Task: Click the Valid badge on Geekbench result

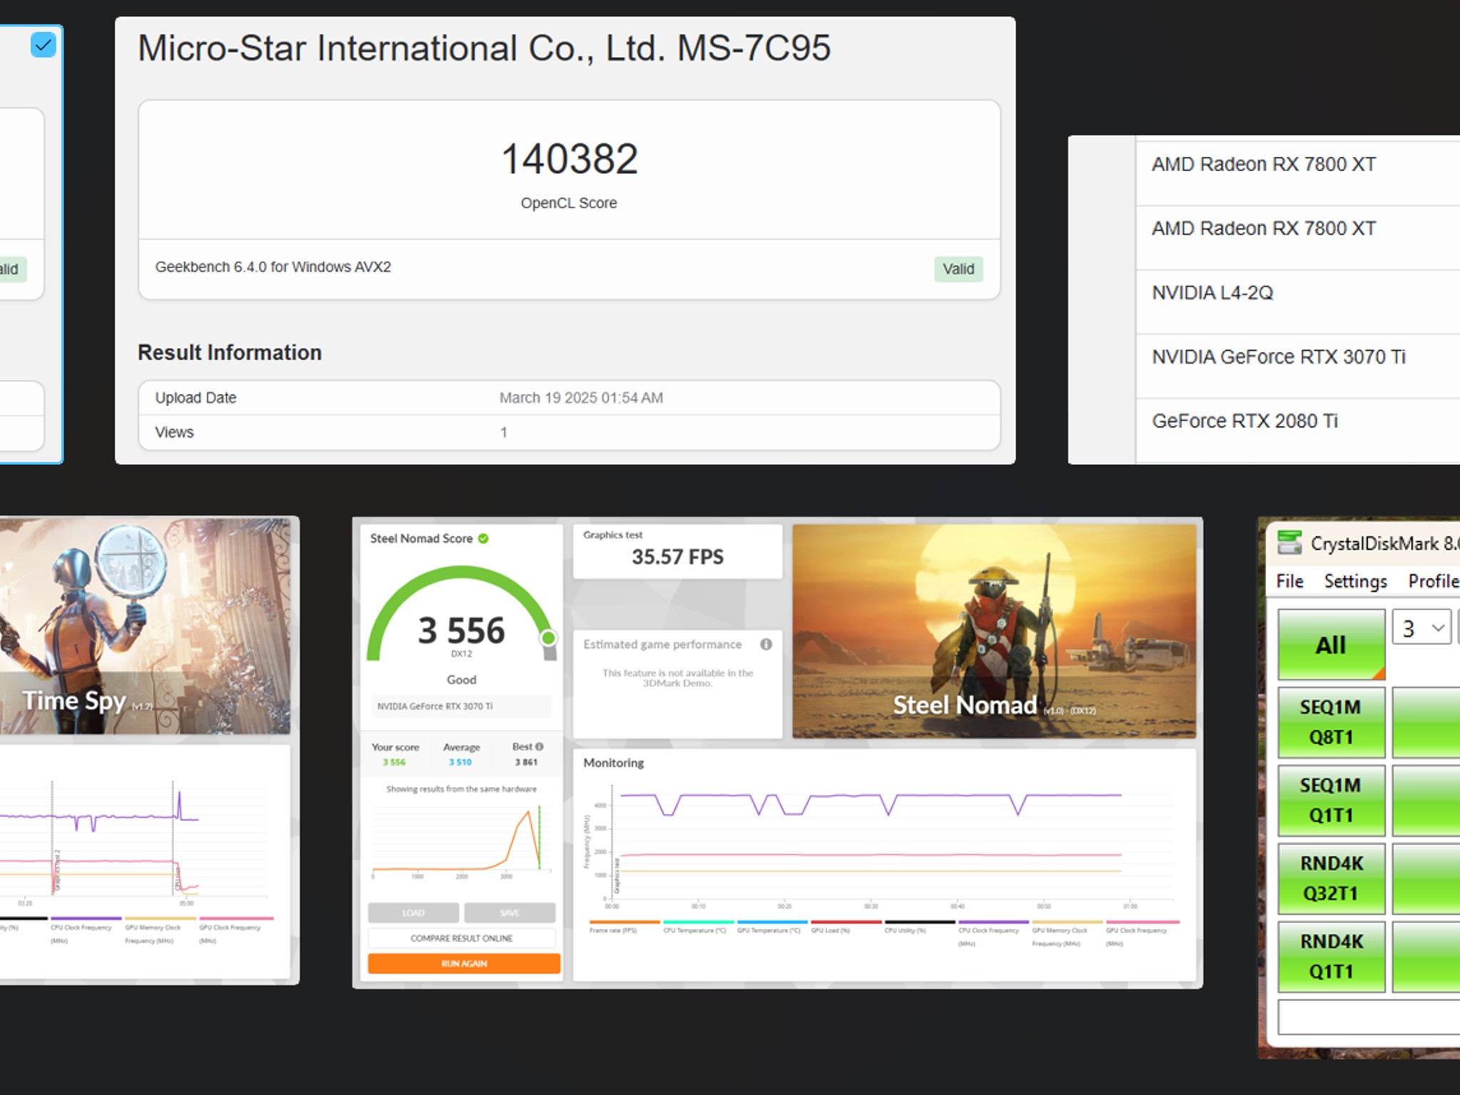Action: click(x=957, y=269)
